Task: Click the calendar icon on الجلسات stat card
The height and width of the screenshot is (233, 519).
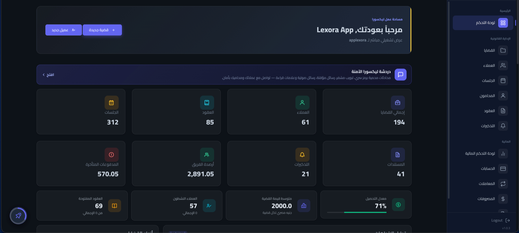Action: 111,102
